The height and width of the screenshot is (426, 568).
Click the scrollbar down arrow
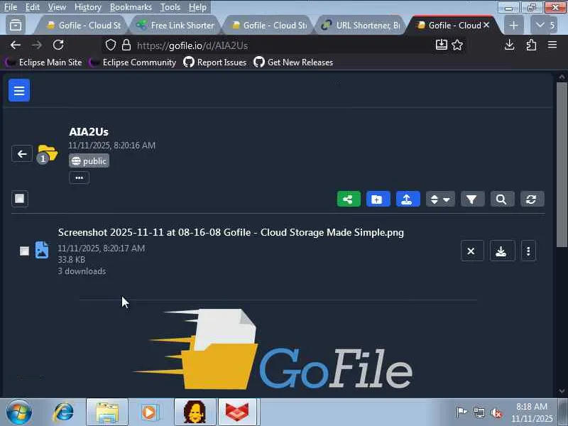point(562,391)
